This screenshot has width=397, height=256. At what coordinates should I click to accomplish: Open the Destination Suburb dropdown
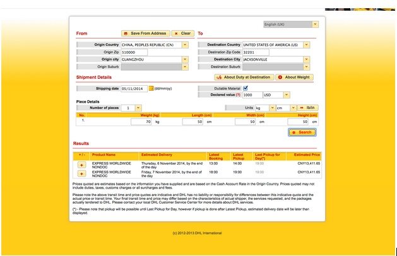click(306, 67)
